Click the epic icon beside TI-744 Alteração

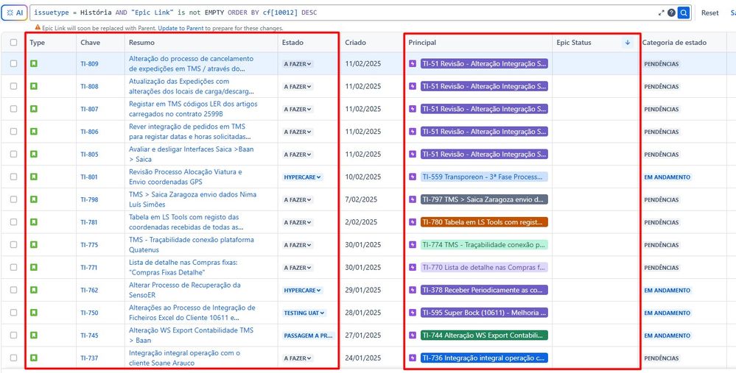413,335
